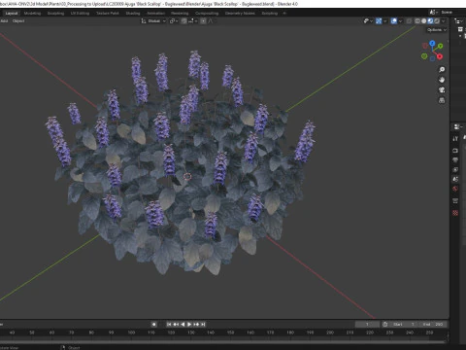This screenshot has height=350, width=466.
Task: Switch to rendered viewport shading
Action: tap(437, 21)
